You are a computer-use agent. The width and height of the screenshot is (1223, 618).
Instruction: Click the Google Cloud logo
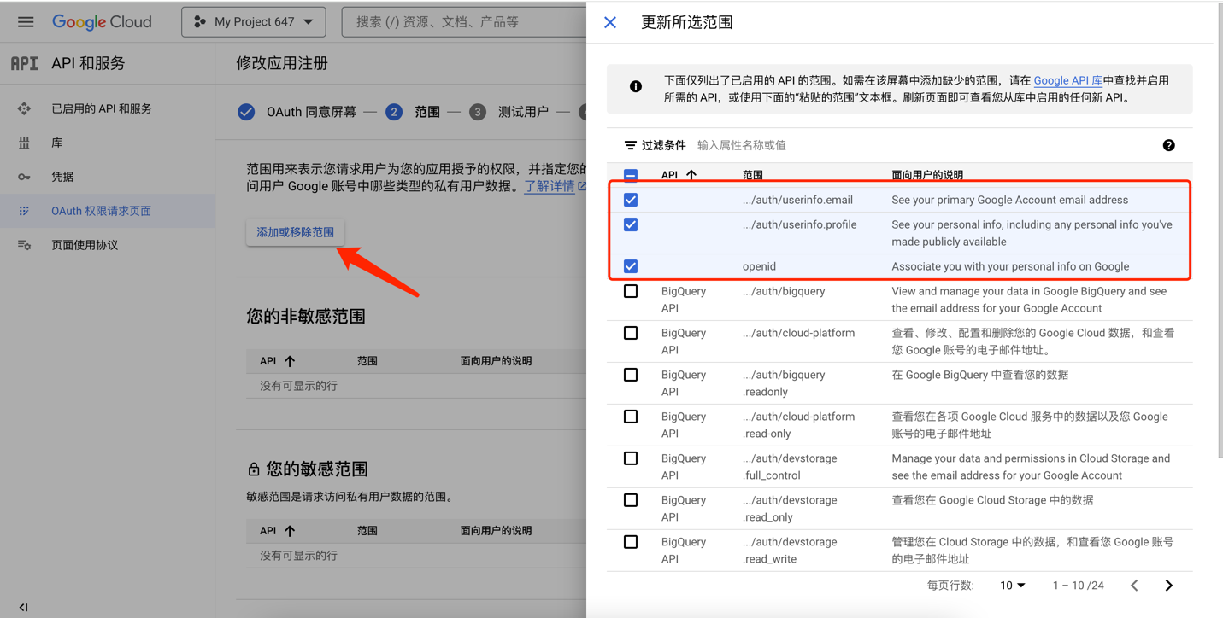102,22
